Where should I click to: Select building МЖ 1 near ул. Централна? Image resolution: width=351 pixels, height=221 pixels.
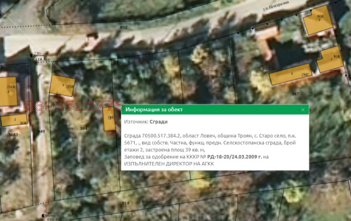pos(318,20)
